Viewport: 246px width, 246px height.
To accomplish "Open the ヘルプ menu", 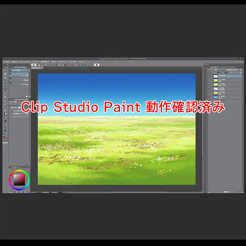I will point(82,62).
